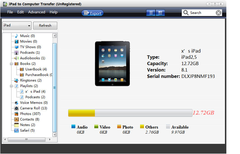The height and width of the screenshot is (154, 240).
Task: Click the Photos icon
Action: (x=17, y=114)
